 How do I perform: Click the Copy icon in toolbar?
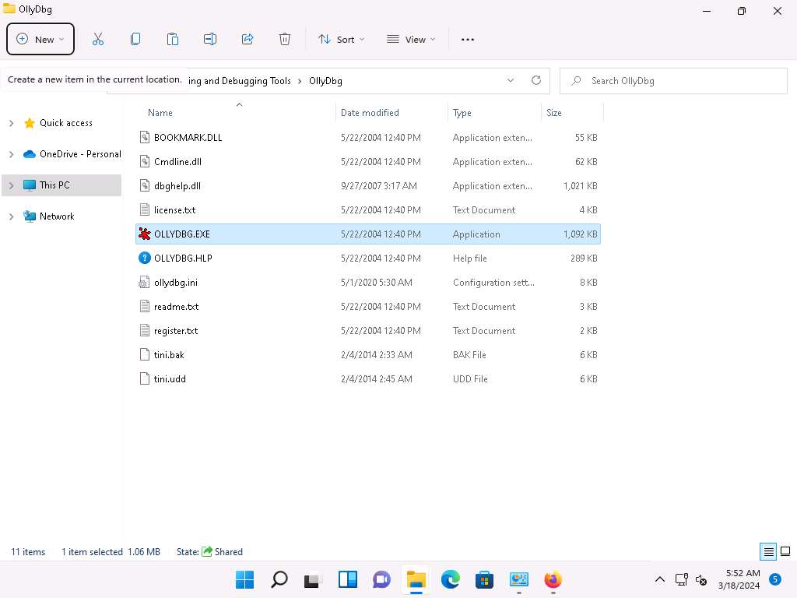coord(135,39)
